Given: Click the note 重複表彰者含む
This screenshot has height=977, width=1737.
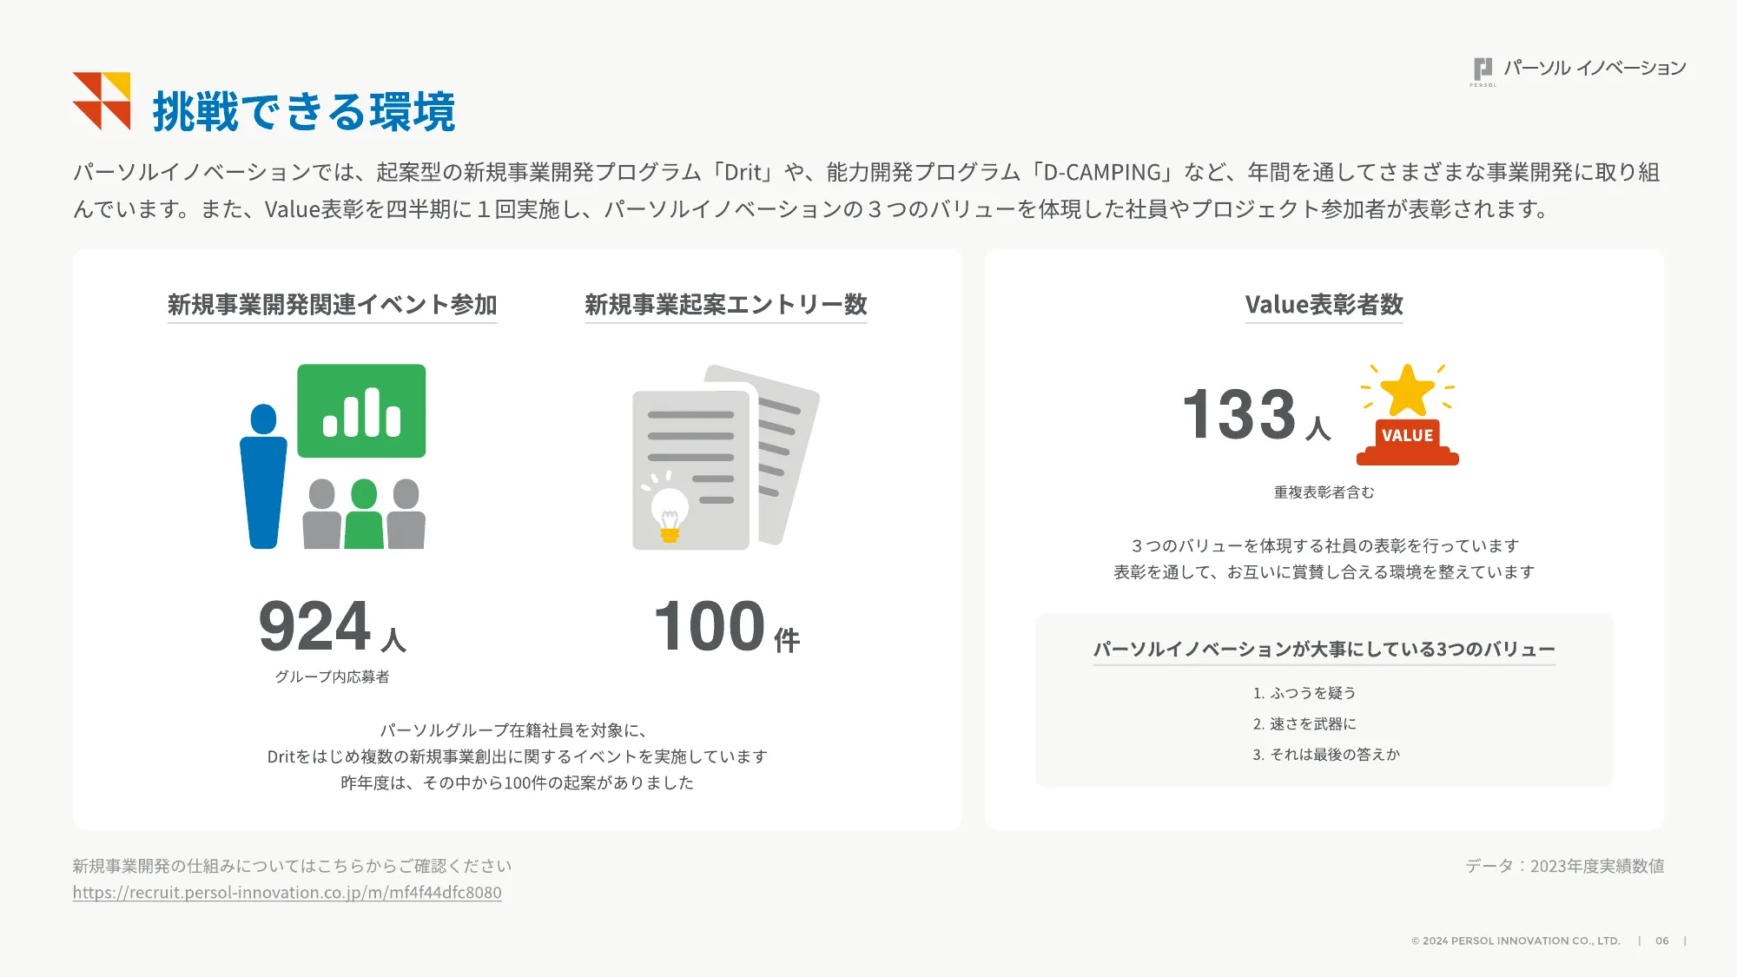Looking at the screenshot, I should (1324, 492).
